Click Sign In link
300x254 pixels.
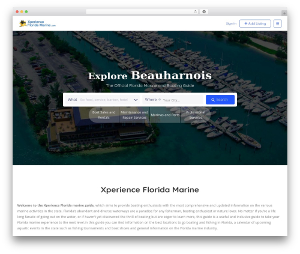(x=231, y=23)
